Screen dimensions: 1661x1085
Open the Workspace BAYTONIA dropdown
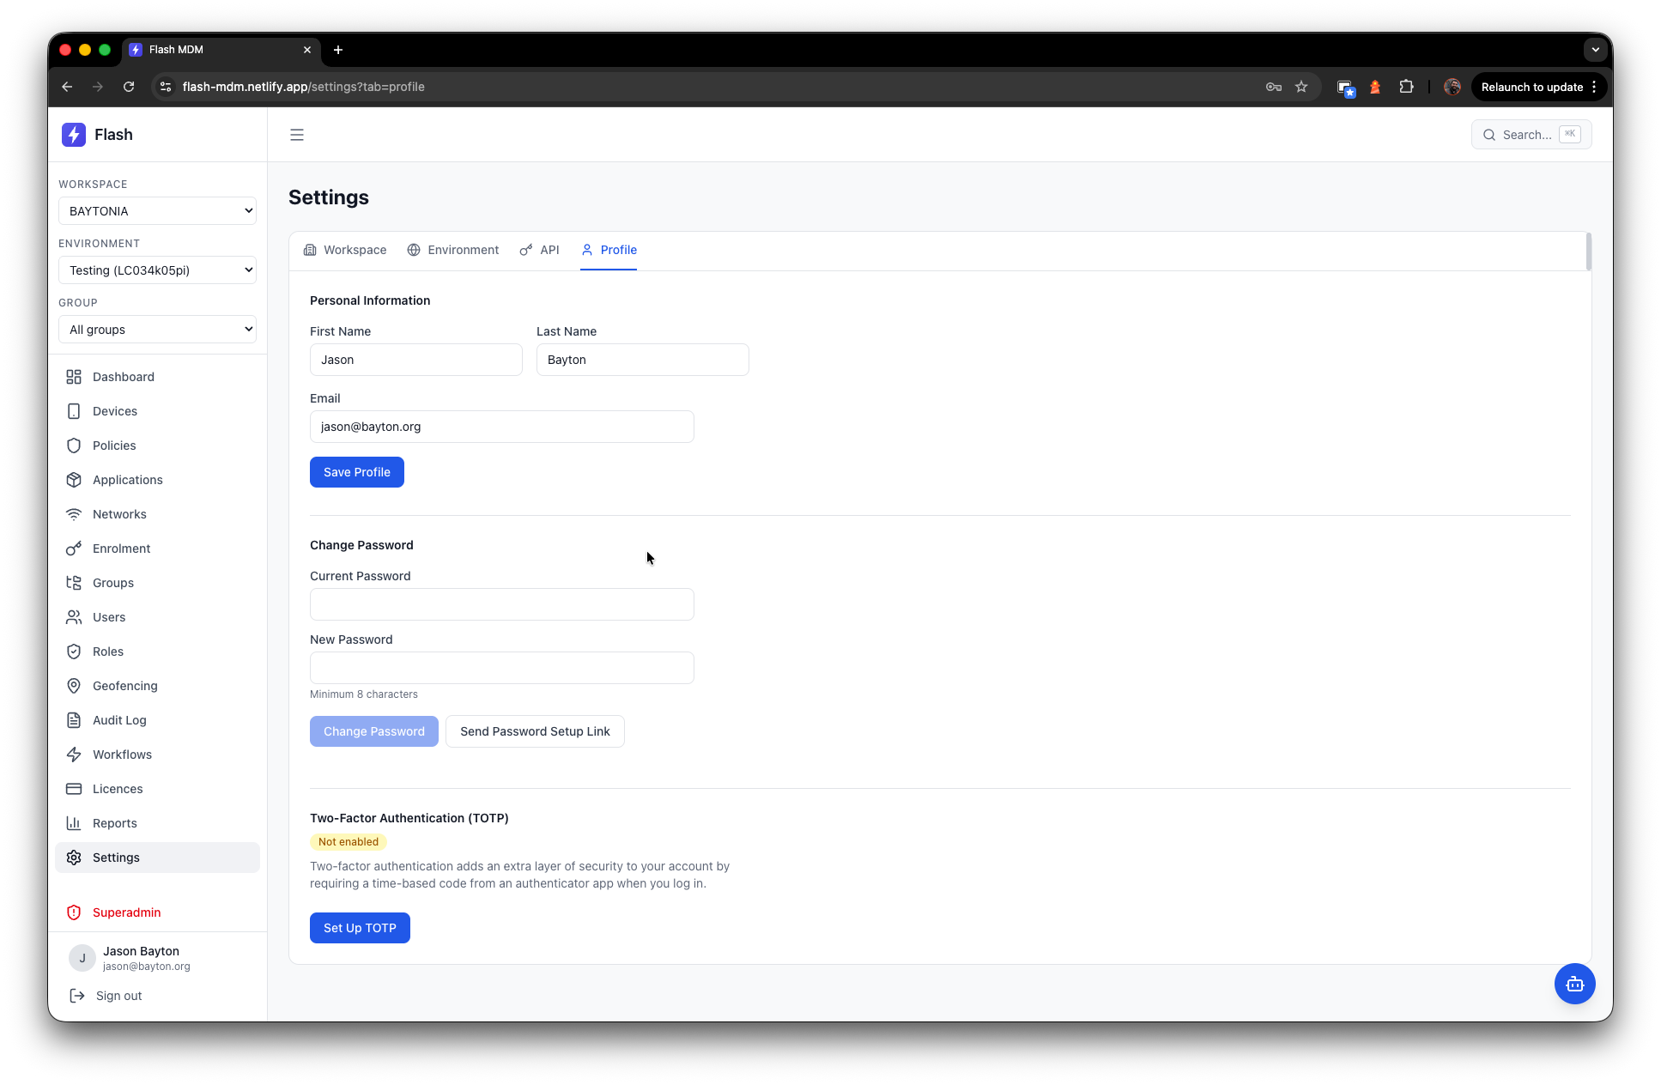(157, 211)
